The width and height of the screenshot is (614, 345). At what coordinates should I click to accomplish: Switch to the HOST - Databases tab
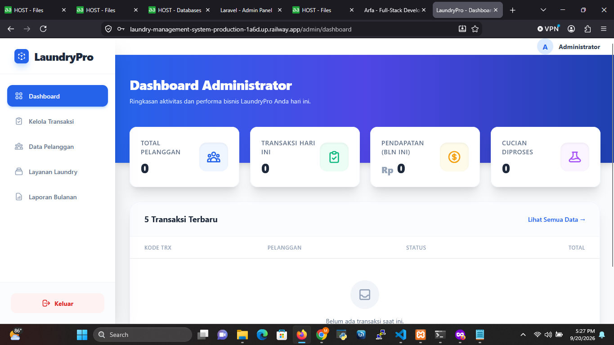(x=179, y=10)
